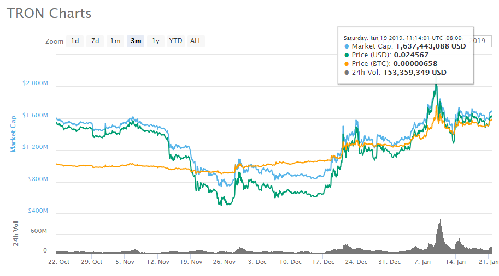The height and width of the screenshot is (276, 499).
Task: Click the 5. Nov date label
Action: [125, 262]
